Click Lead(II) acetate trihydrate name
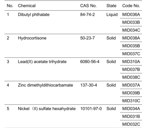142x128 pixels. point(42,62)
